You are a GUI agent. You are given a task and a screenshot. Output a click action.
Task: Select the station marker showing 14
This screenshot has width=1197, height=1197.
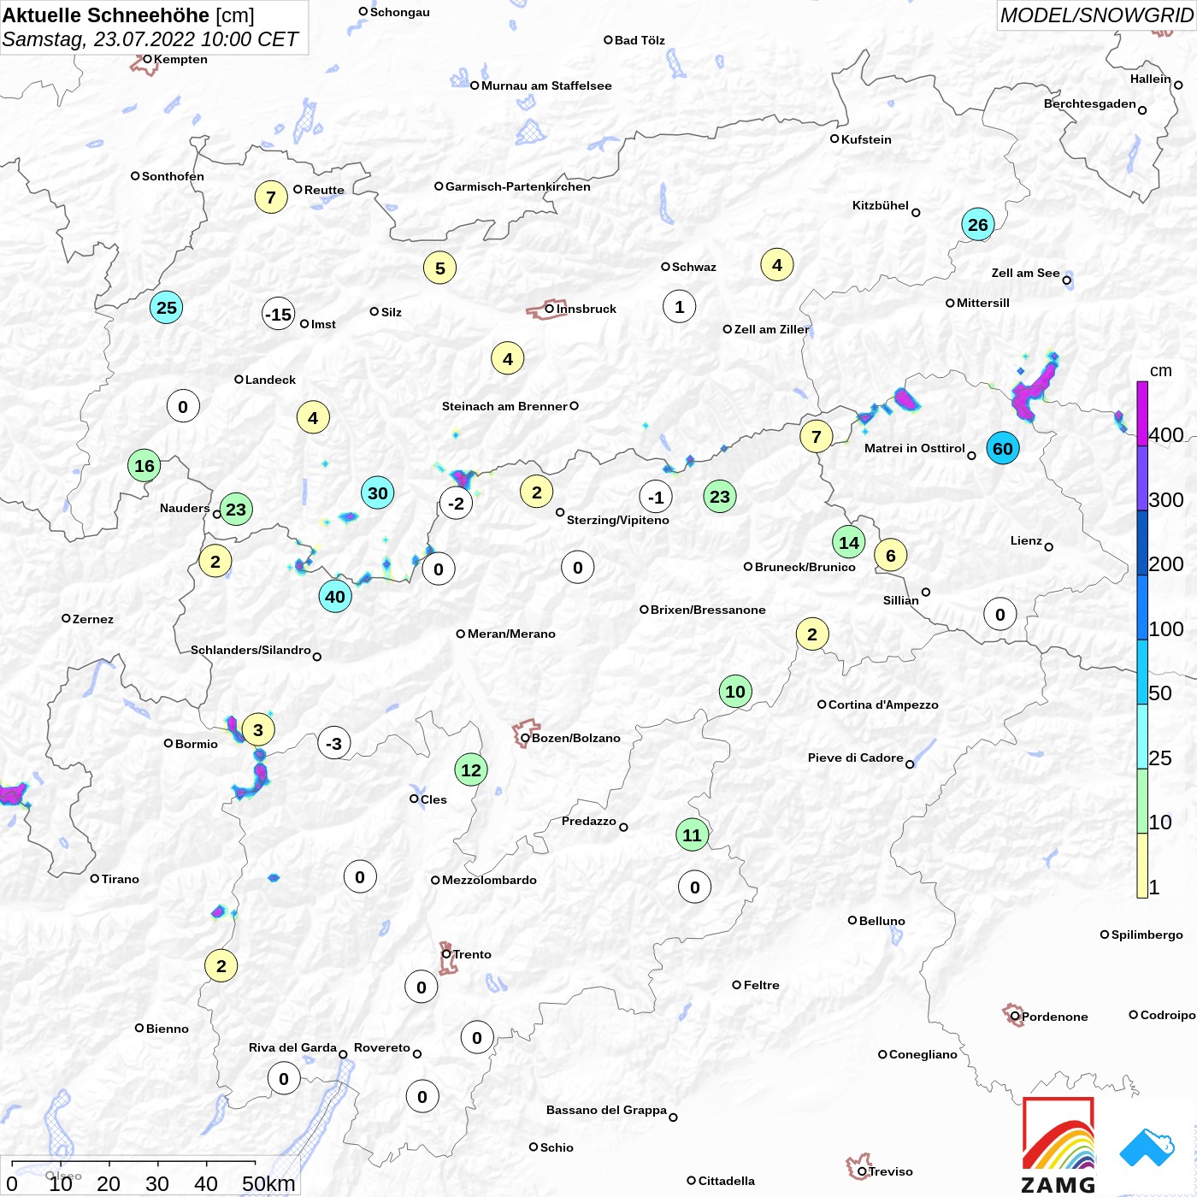click(x=849, y=542)
